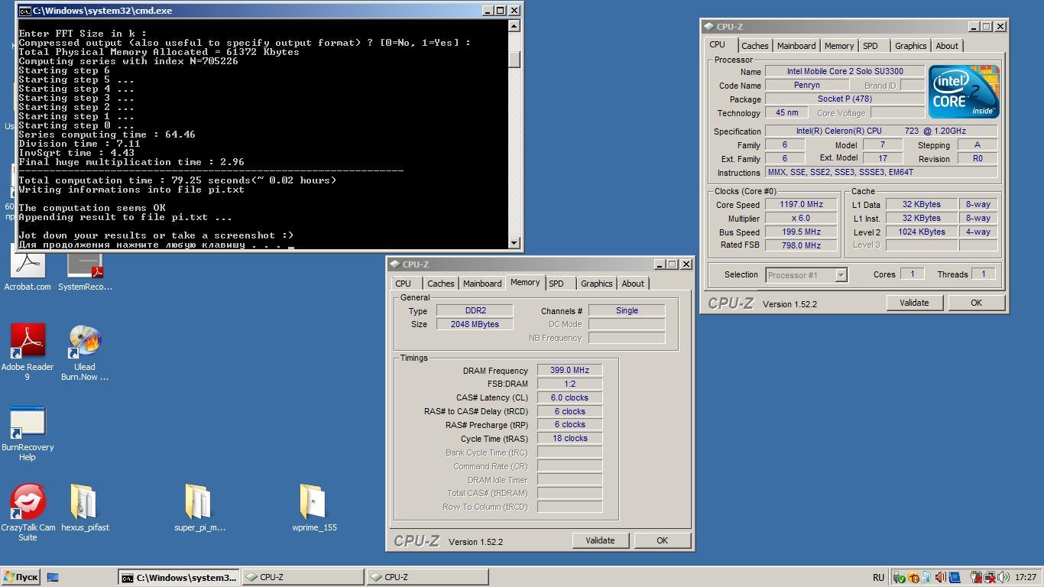Click OK in CPU-Z CPU window

[x=976, y=303]
